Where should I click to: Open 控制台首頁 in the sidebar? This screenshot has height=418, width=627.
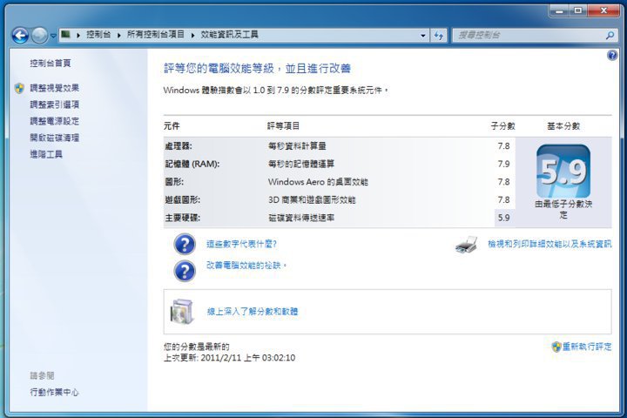(51, 64)
